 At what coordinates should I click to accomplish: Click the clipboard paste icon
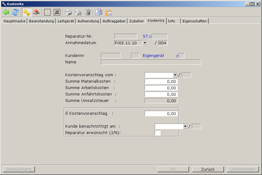coord(108,12)
